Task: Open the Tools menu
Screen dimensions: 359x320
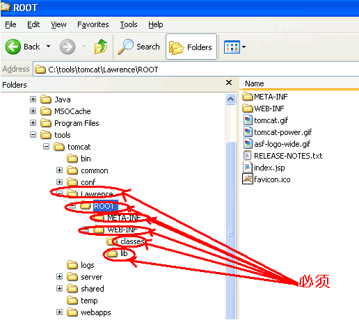Action: [x=129, y=24]
